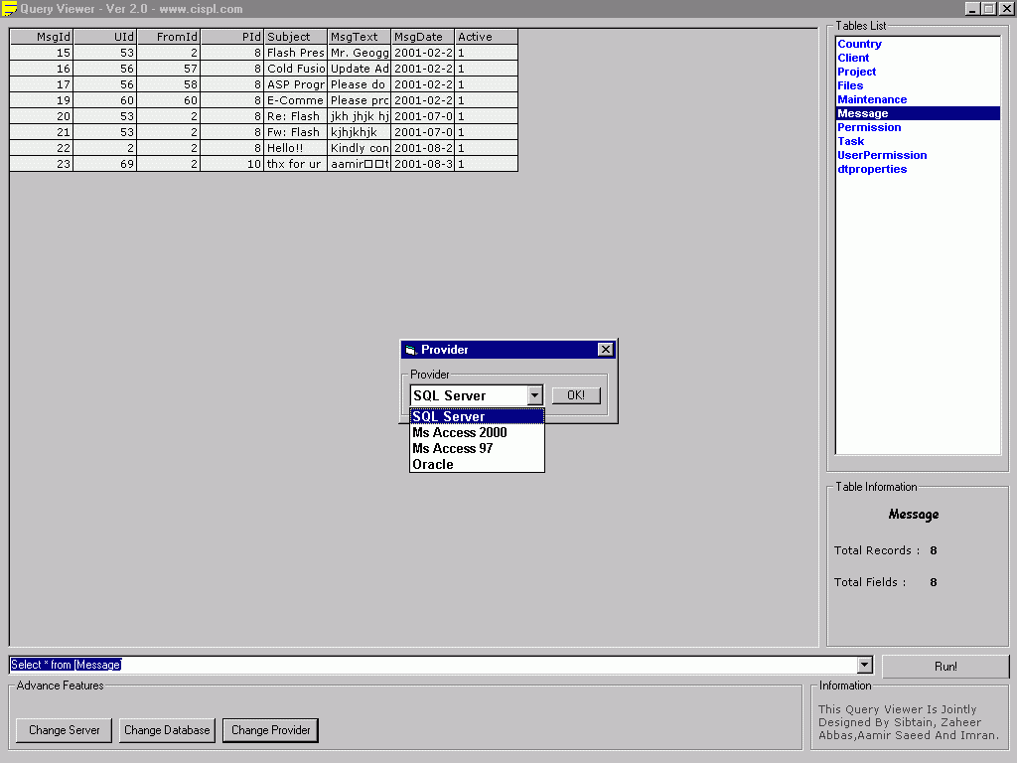Viewport: 1017px width, 763px height.
Task: Click the Query Viewer app icon in title bar
Action: pos(9,9)
